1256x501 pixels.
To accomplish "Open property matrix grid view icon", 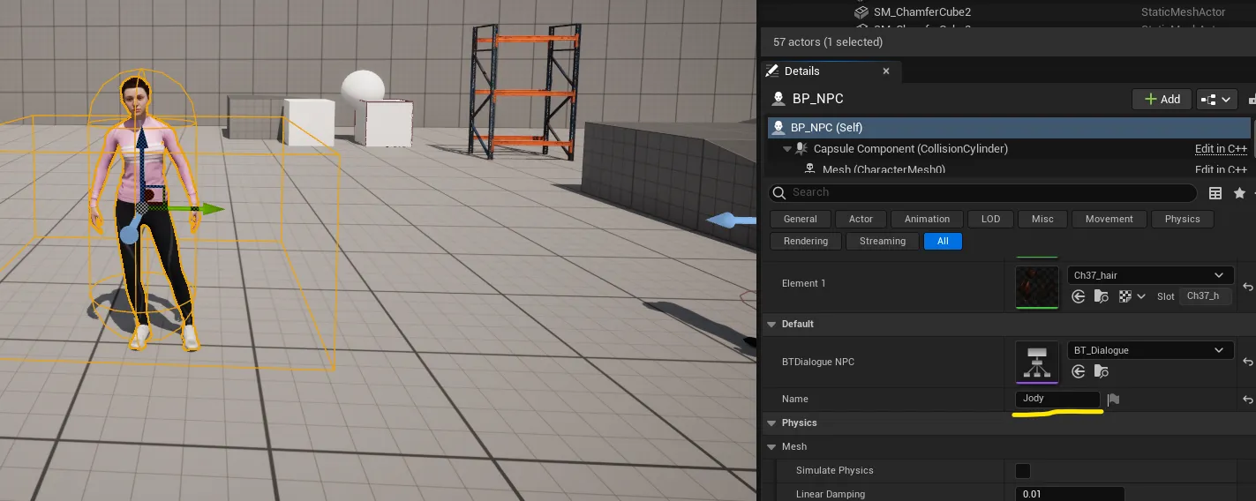I will coord(1215,193).
